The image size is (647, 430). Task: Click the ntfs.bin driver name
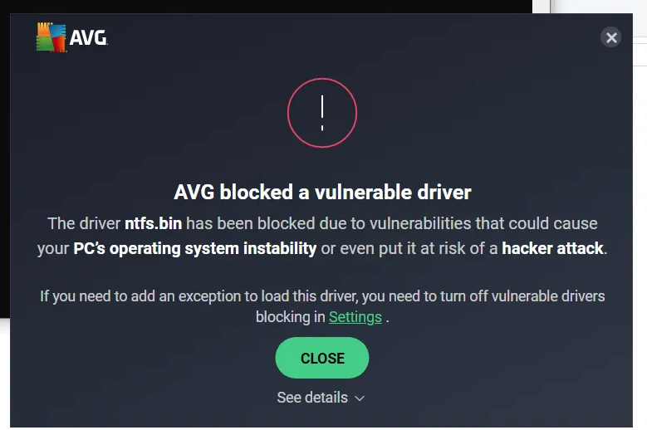153,223
